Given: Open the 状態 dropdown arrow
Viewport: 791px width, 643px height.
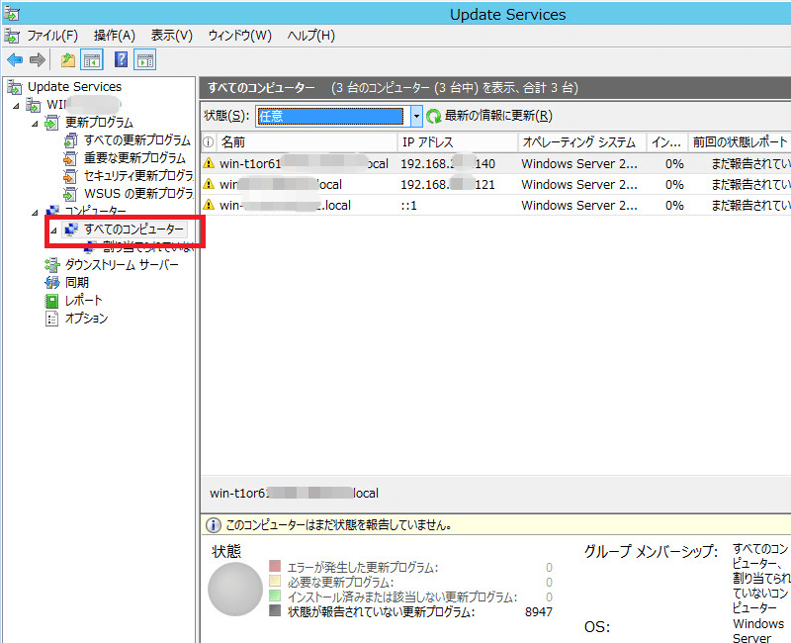Looking at the screenshot, I should (x=416, y=116).
